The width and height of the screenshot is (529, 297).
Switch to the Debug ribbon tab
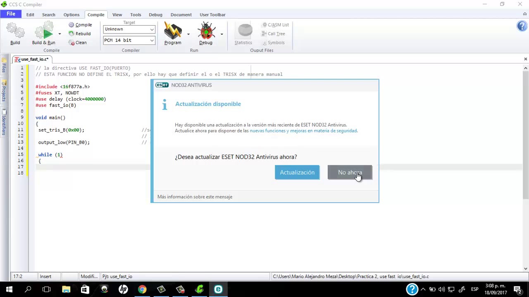pyautogui.click(x=155, y=15)
